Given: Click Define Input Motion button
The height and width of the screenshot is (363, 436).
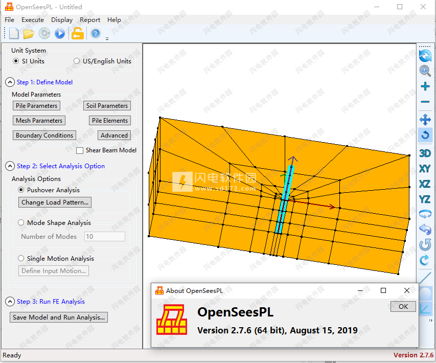Looking at the screenshot, I should (54, 270).
